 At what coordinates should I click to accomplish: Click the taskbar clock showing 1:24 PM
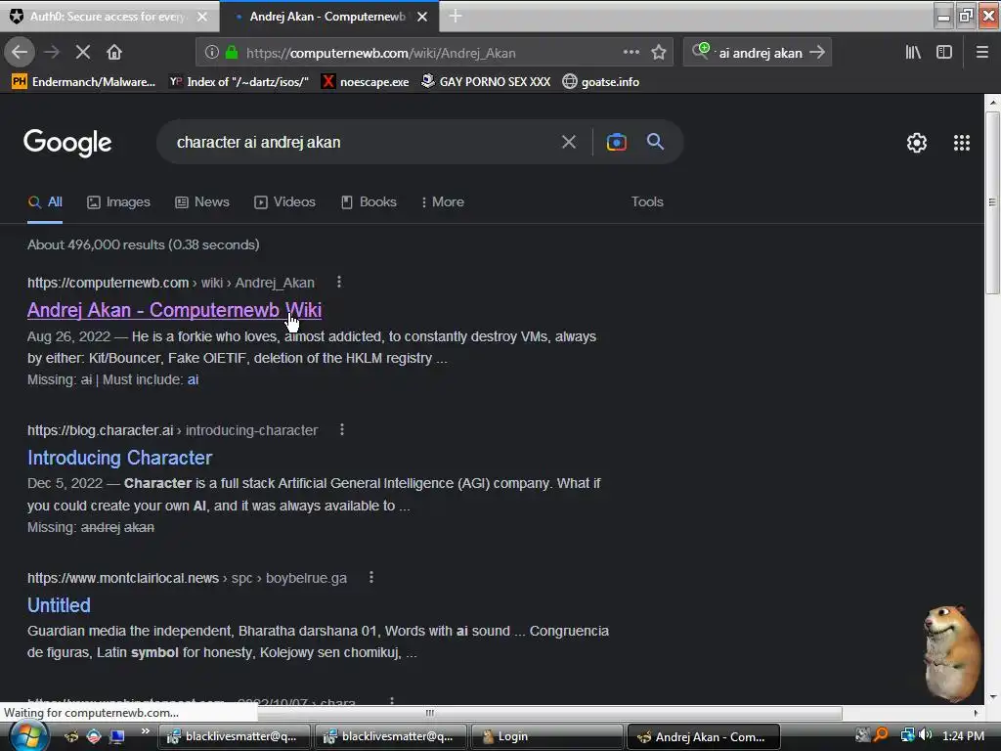(963, 735)
